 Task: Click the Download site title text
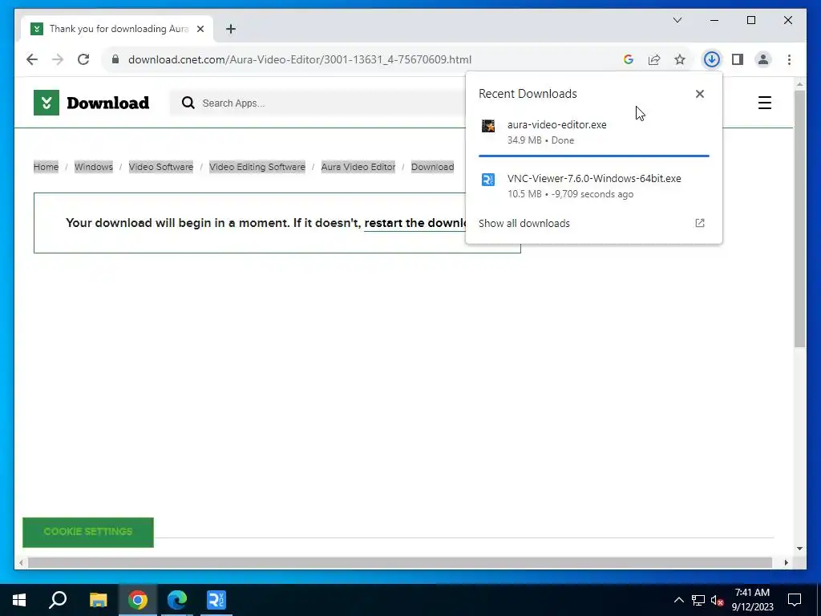[108, 103]
